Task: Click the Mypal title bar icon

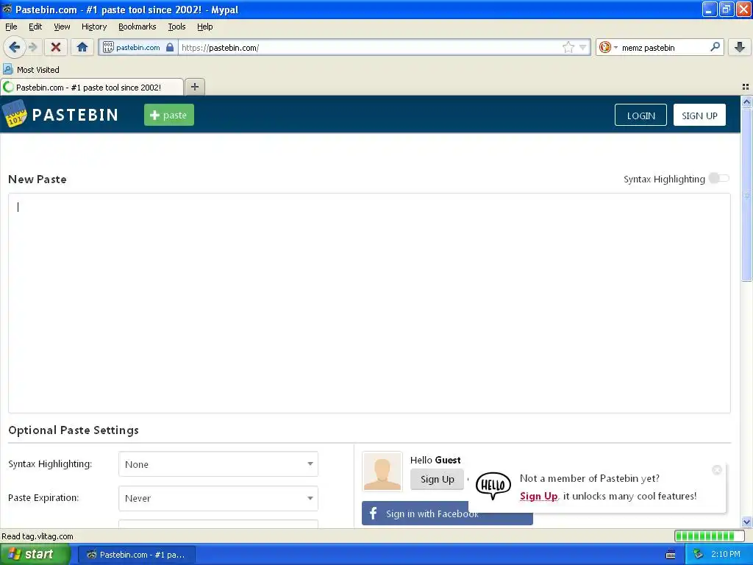Action: tap(7, 9)
